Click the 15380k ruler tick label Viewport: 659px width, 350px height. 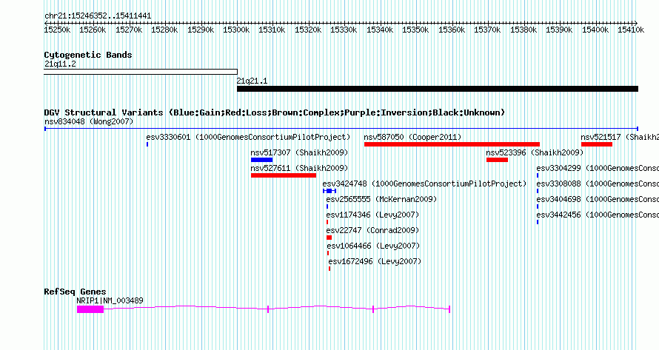point(523,30)
